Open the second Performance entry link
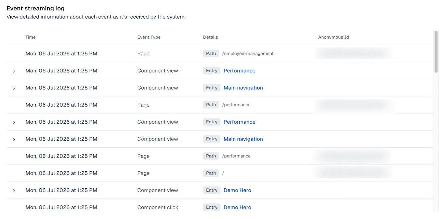Image resolution: width=441 pixels, height=219 pixels. tap(239, 122)
